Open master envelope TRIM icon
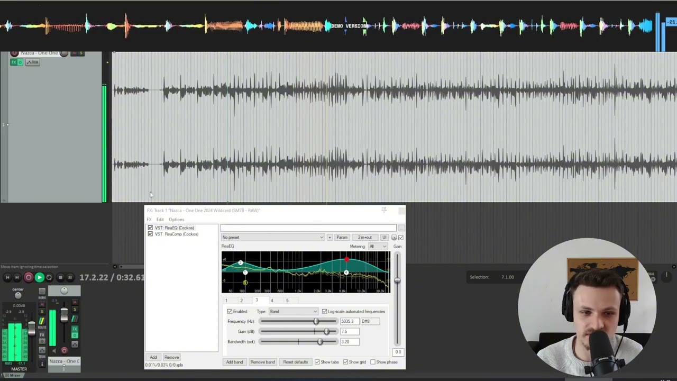 [42, 350]
